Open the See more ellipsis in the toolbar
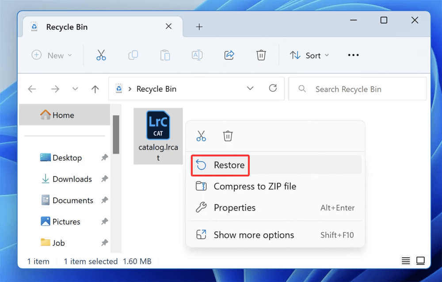The image size is (442, 282). pos(353,55)
